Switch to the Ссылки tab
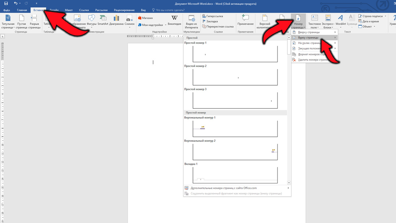Screen dimensions: 396x223 pos(84,10)
